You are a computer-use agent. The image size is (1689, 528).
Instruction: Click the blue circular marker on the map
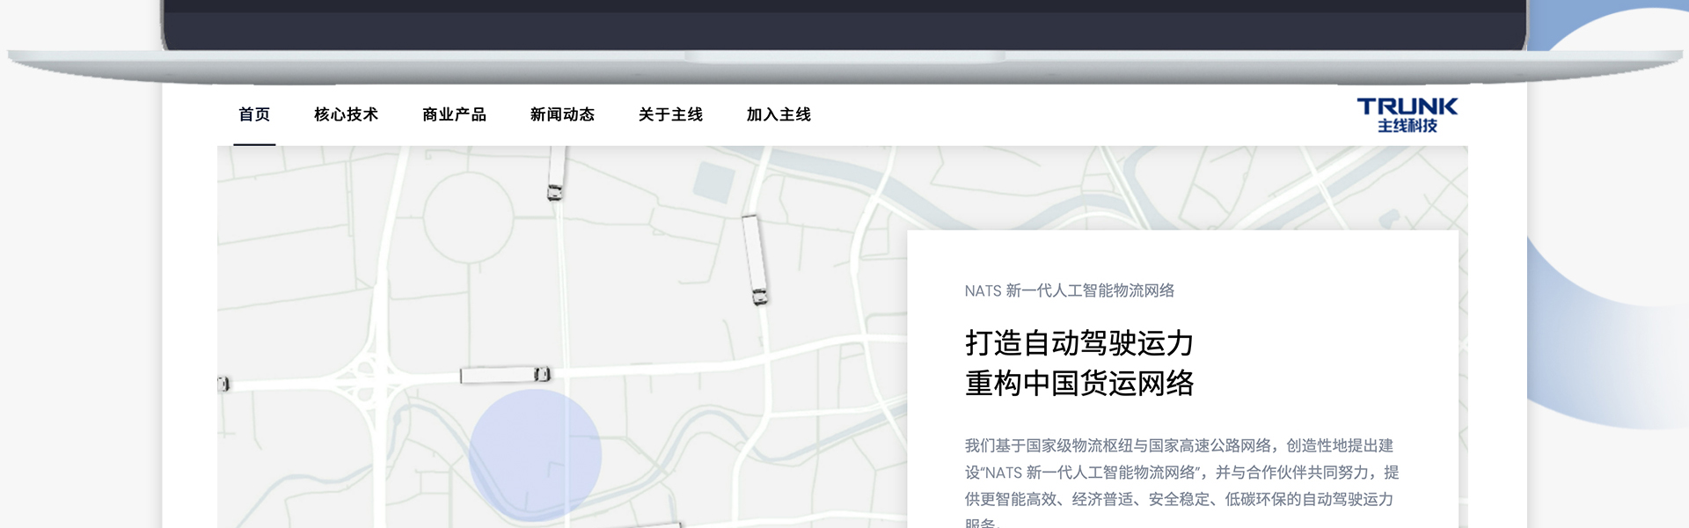(x=535, y=456)
